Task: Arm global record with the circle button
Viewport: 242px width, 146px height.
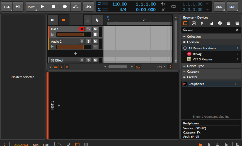Action: 65,7
